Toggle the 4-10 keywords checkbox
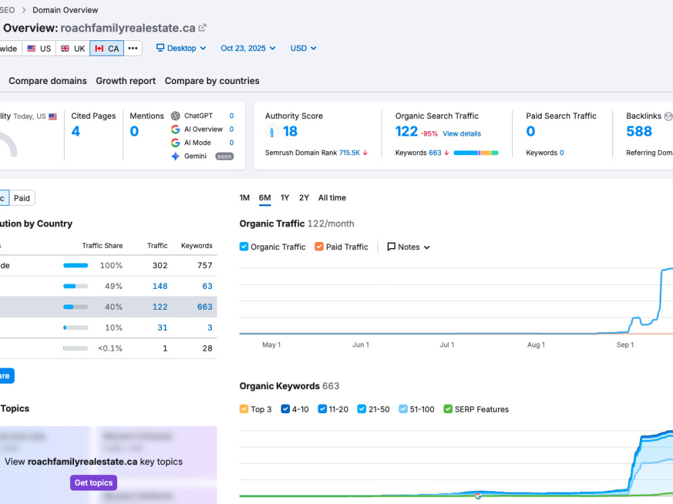Viewport: 673px width, 504px height. point(285,409)
